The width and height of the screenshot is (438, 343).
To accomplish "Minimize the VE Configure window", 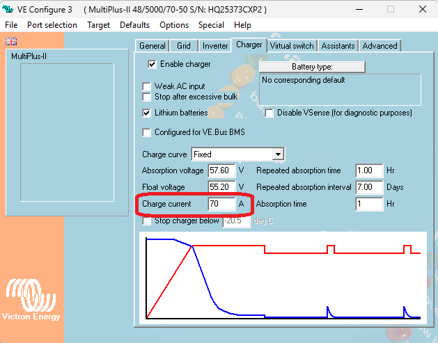I will [359, 9].
